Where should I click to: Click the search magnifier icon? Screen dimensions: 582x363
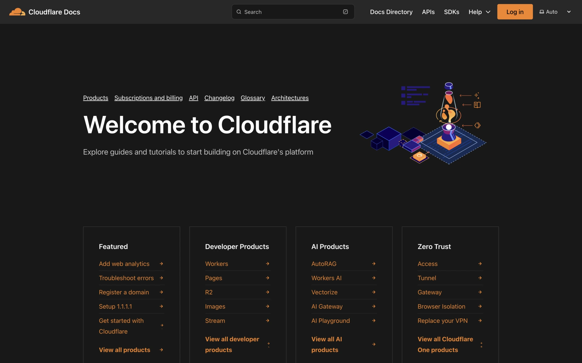click(239, 12)
